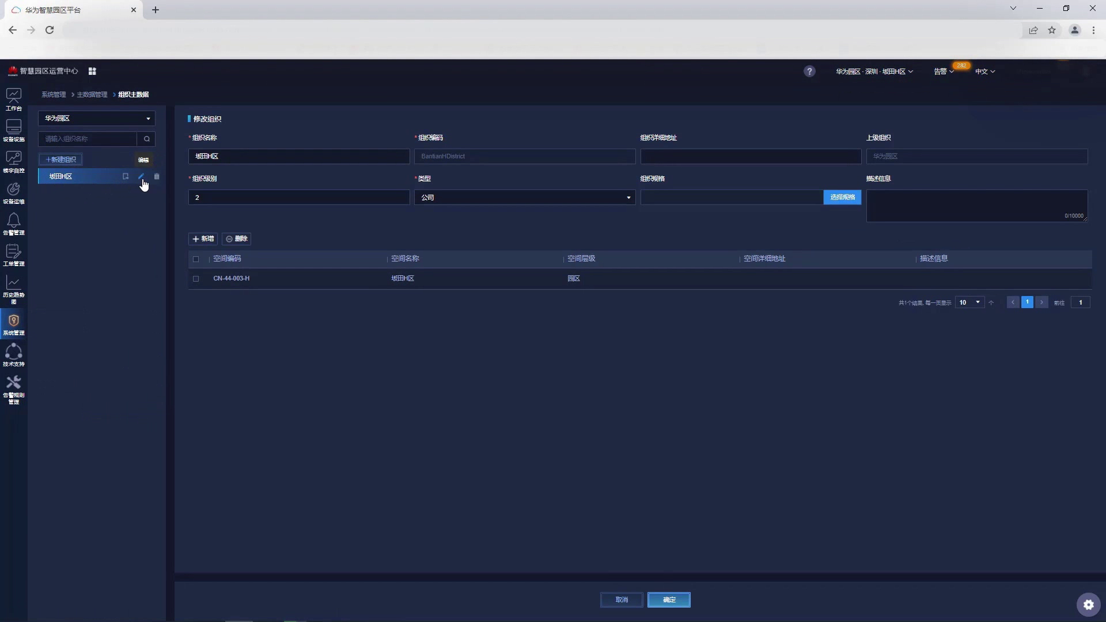
Task: Click the browser back arrow
Action: [13, 30]
